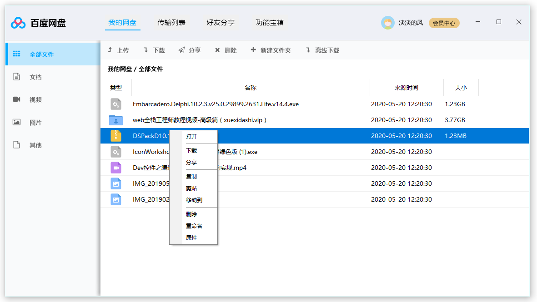537x302 pixels.
Task: Maximize the Baidu Netdisk window
Action: 499,22
